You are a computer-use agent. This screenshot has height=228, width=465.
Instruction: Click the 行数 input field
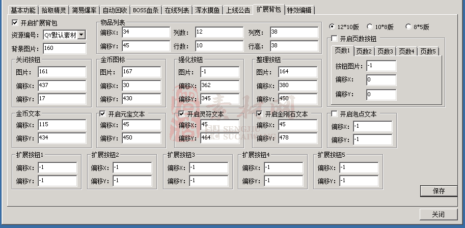[220, 46]
